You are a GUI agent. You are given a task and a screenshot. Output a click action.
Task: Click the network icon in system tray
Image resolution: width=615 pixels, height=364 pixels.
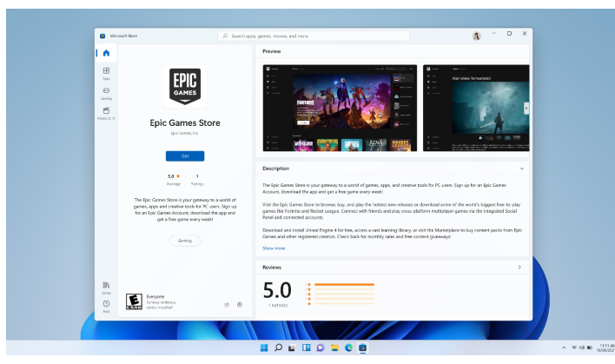click(574, 347)
